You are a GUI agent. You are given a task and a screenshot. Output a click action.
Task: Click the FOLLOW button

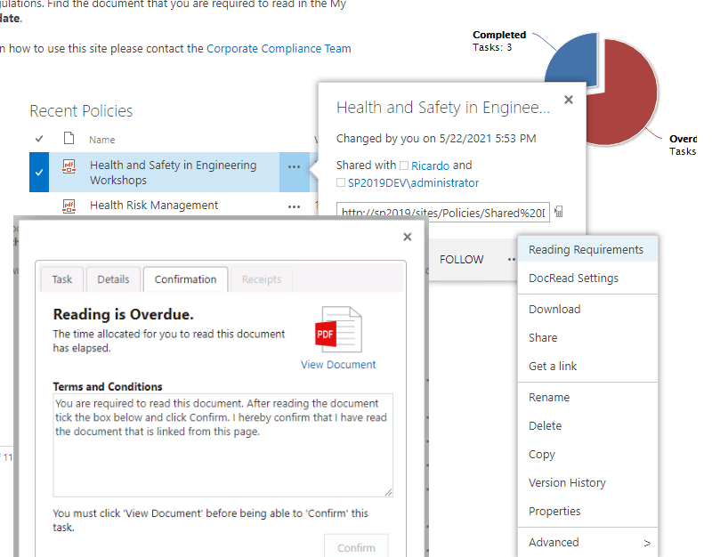461,259
